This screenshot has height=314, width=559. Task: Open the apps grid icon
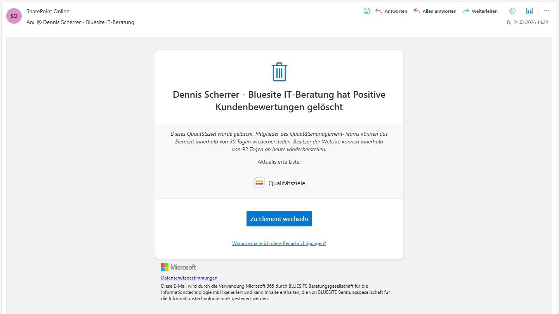[529, 11]
